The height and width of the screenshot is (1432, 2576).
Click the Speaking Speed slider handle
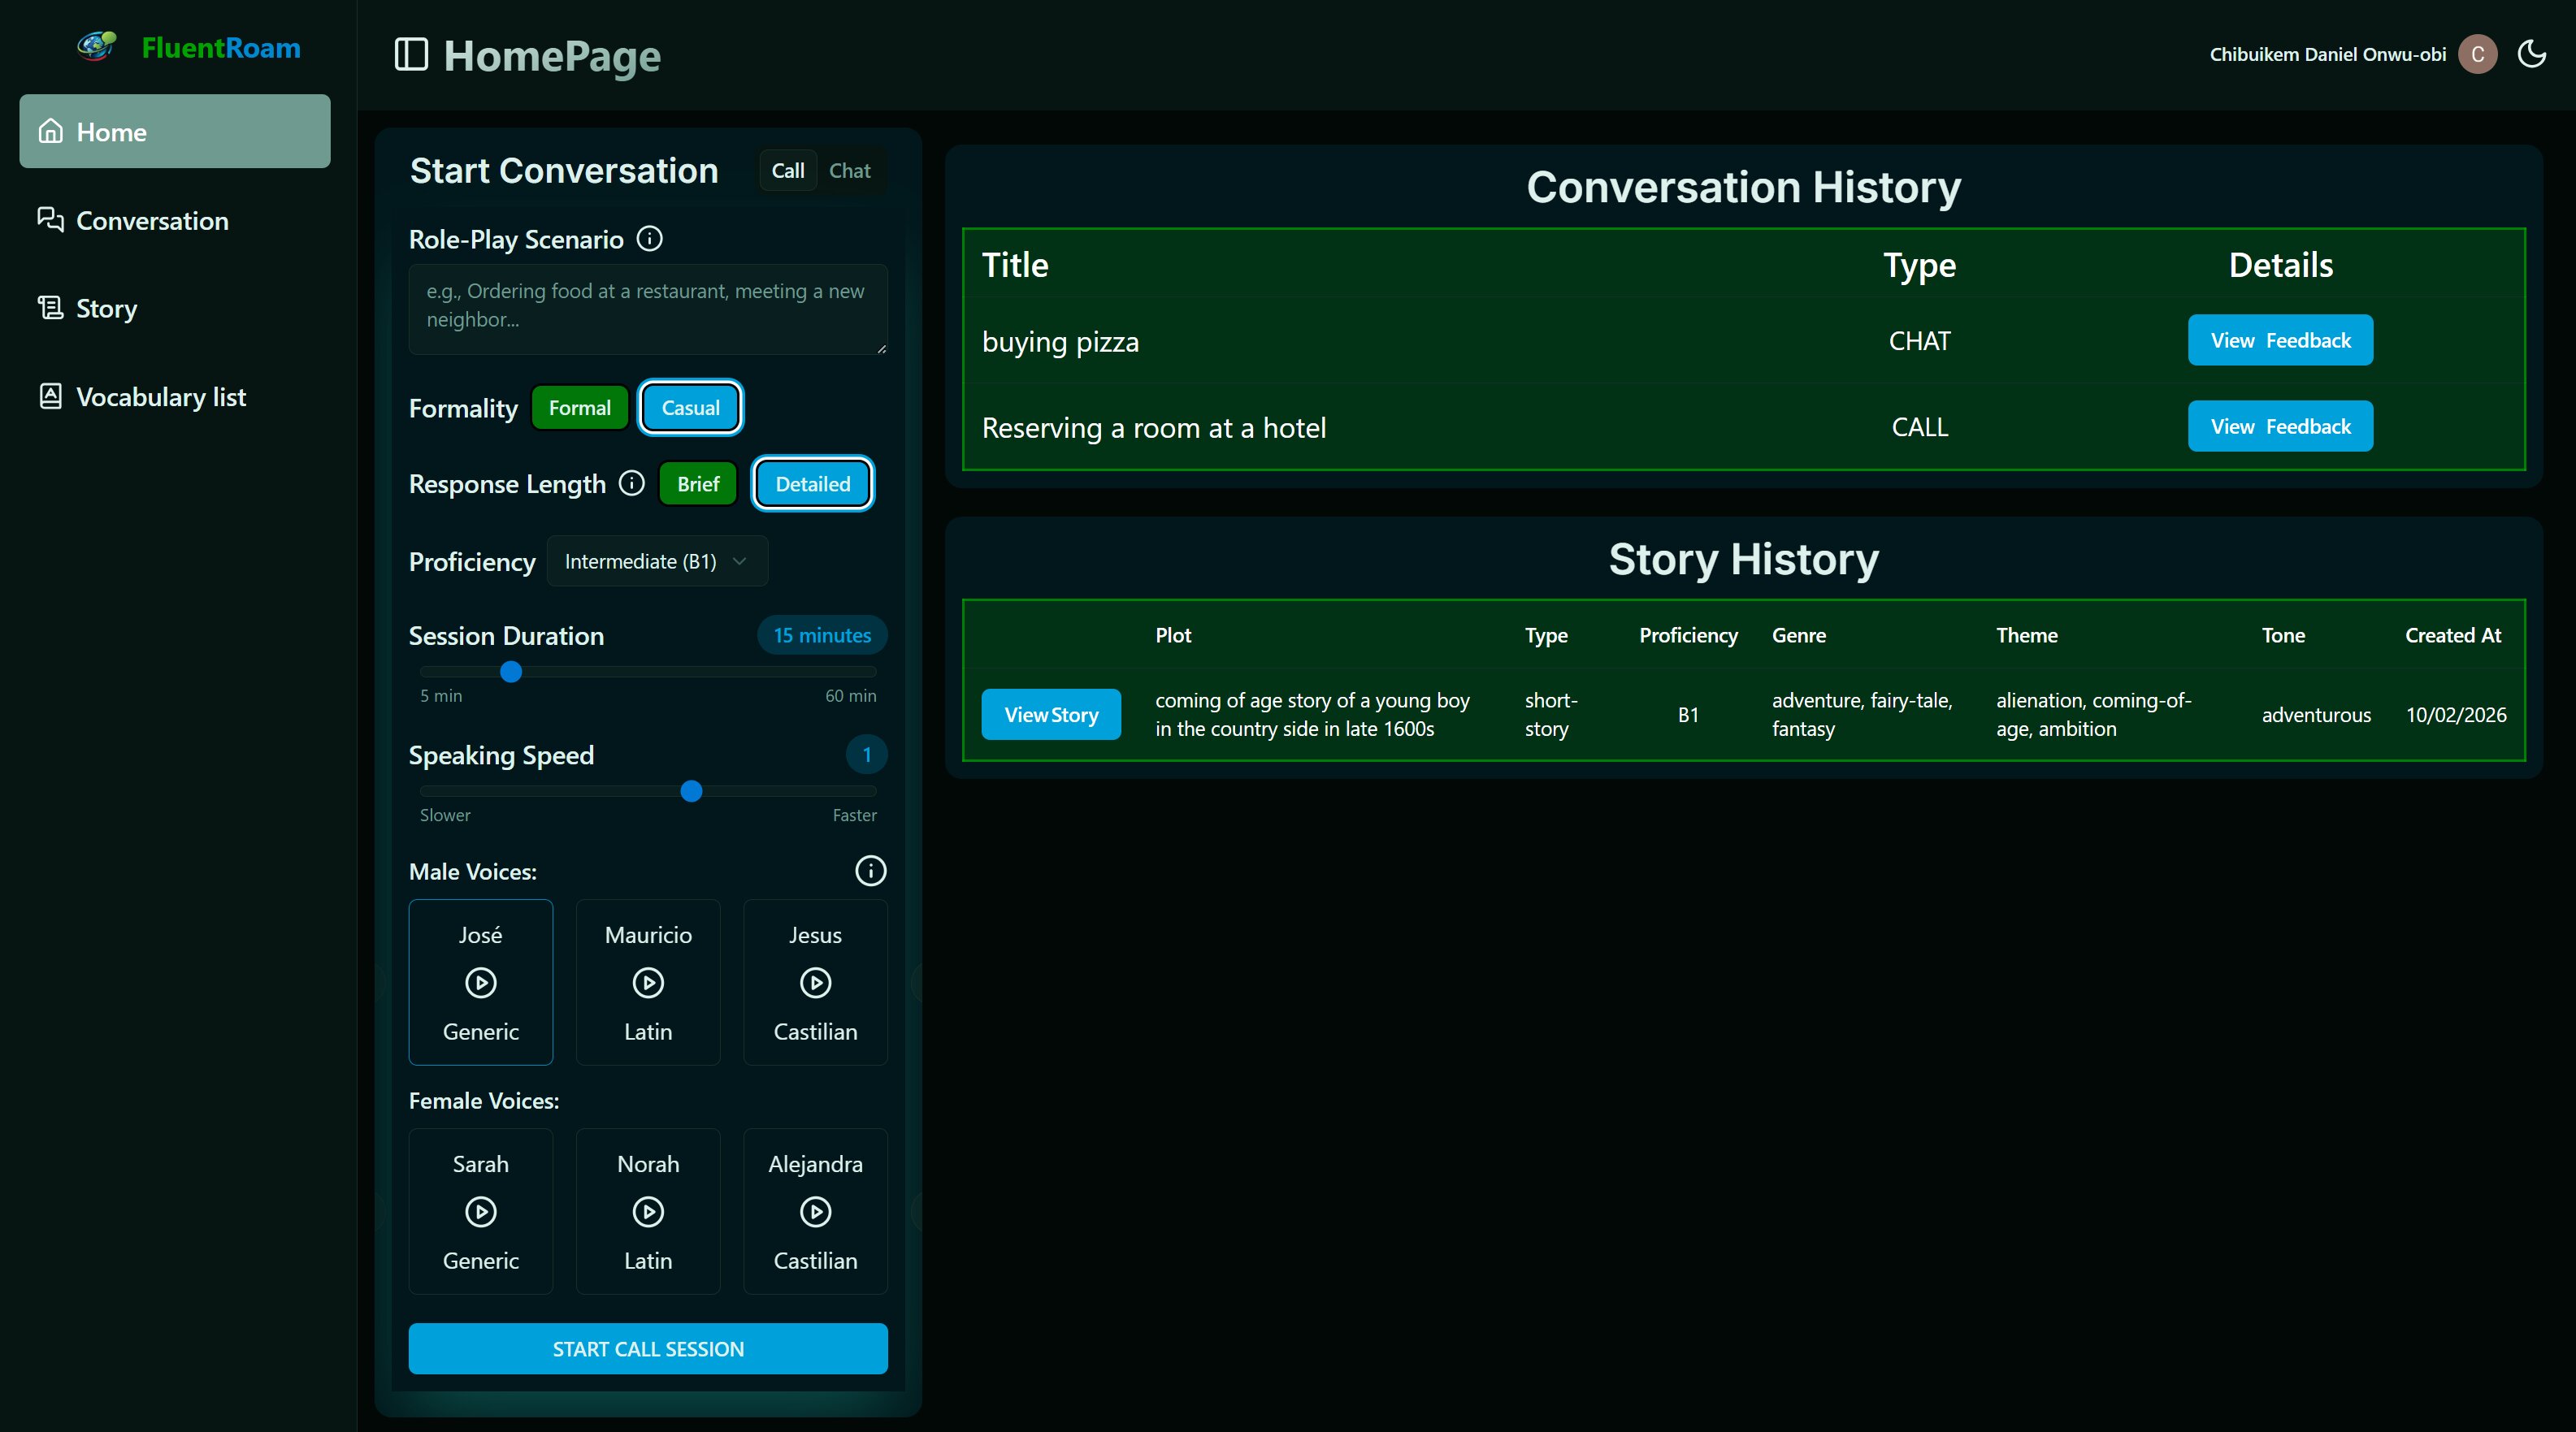pos(691,791)
